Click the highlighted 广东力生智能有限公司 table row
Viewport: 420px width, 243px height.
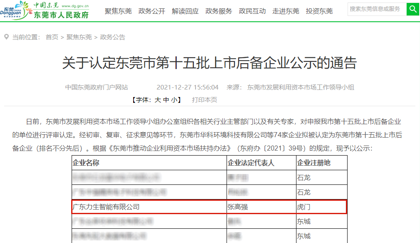pyautogui.click(x=208, y=207)
